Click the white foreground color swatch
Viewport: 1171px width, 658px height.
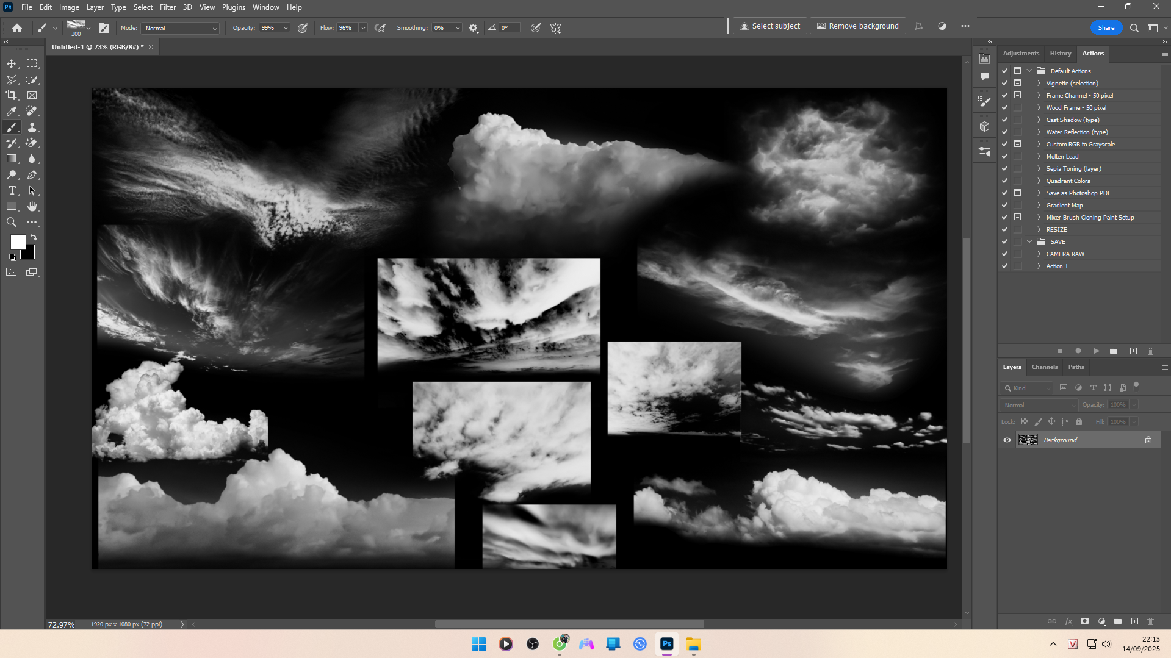point(17,241)
